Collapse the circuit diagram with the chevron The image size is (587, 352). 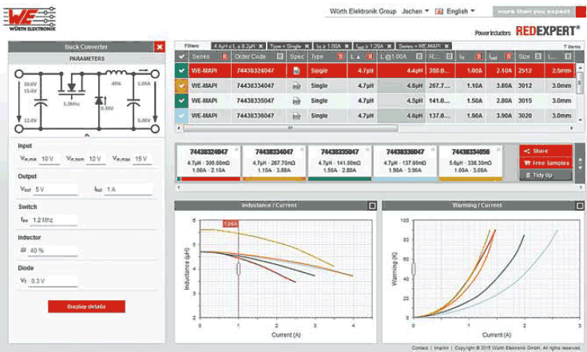point(87,136)
